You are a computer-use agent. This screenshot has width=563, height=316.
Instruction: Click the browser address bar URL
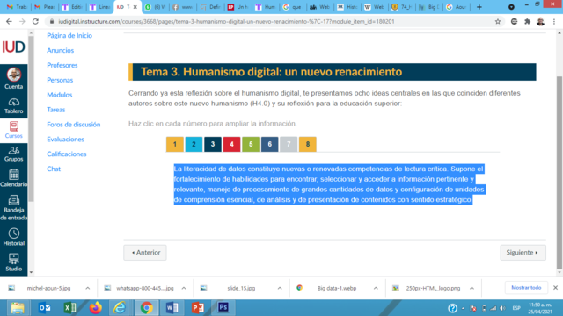[x=226, y=21]
